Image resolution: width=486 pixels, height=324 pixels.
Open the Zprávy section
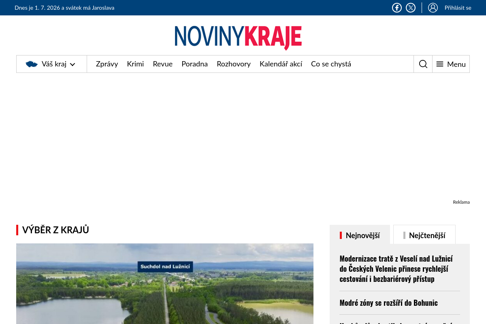click(107, 64)
